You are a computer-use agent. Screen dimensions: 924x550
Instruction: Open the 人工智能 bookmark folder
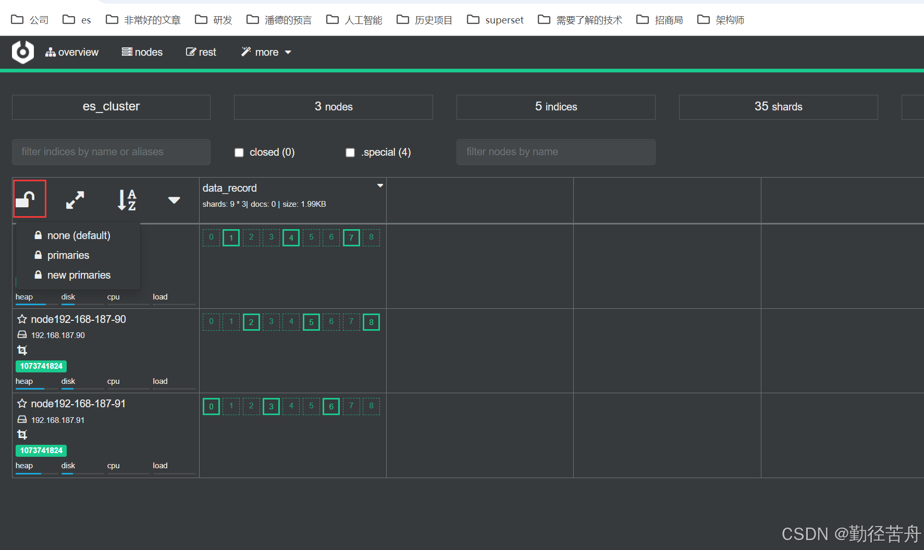point(354,20)
